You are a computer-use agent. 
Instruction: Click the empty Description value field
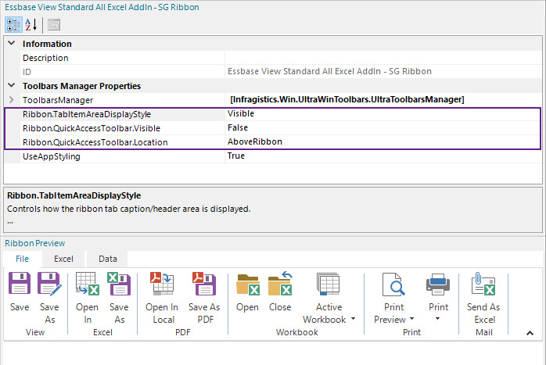(383, 58)
